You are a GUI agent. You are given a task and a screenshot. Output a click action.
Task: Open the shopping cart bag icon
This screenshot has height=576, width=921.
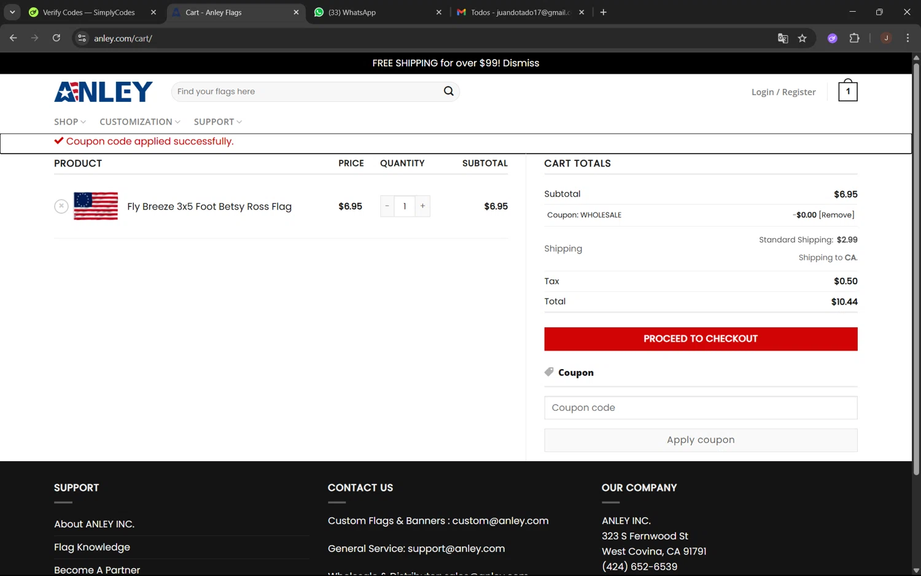[x=848, y=90]
